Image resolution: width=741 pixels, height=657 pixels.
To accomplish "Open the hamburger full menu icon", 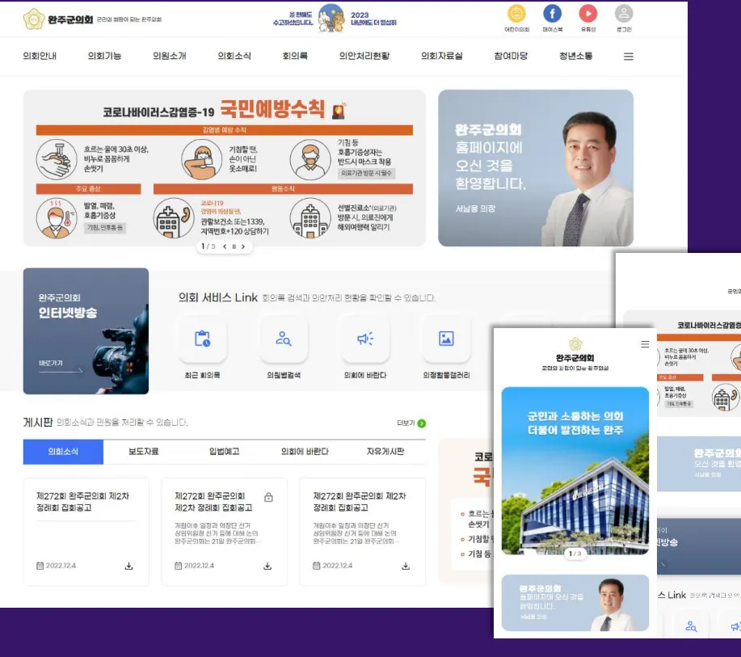I will tap(628, 57).
